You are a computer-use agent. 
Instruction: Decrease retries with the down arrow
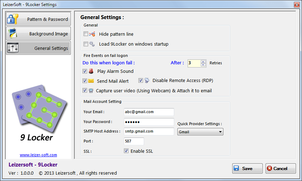(x=203, y=65)
